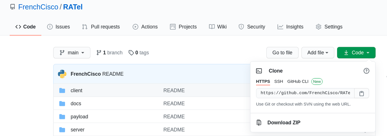Open the Actions tab

[145, 27]
